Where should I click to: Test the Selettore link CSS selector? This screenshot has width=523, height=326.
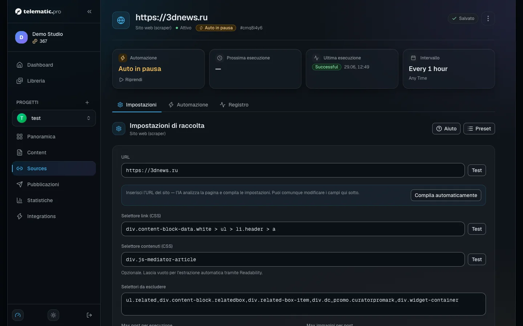[477, 229]
